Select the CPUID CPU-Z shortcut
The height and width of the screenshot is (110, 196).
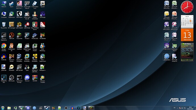pyautogui.click(x=167, y=46)
